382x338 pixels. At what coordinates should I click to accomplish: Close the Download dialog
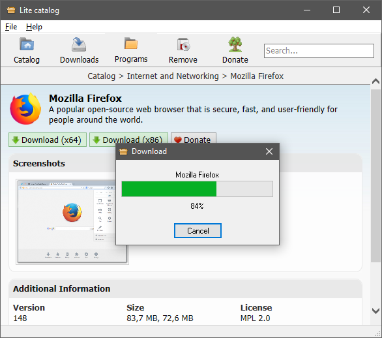(269, 151)
